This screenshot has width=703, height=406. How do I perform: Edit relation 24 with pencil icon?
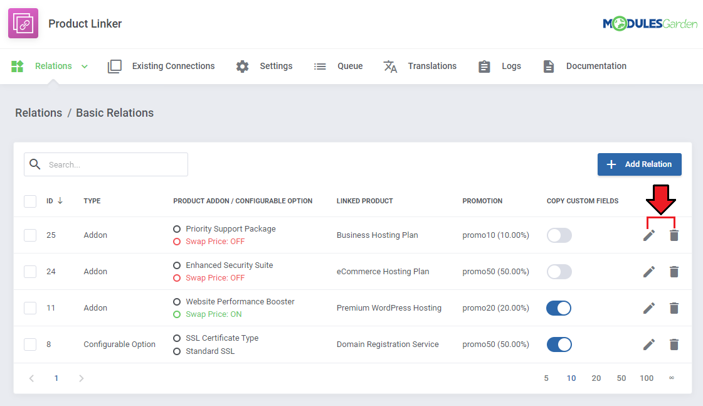(x=648, y=272)
